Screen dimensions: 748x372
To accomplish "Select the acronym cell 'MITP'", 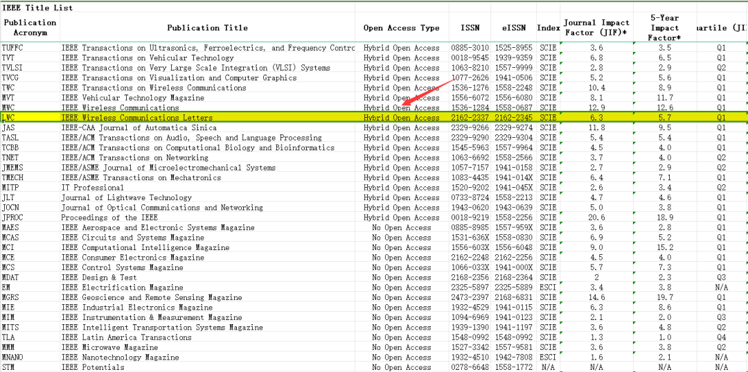I will pyautogui.click(x=30, y=188).
